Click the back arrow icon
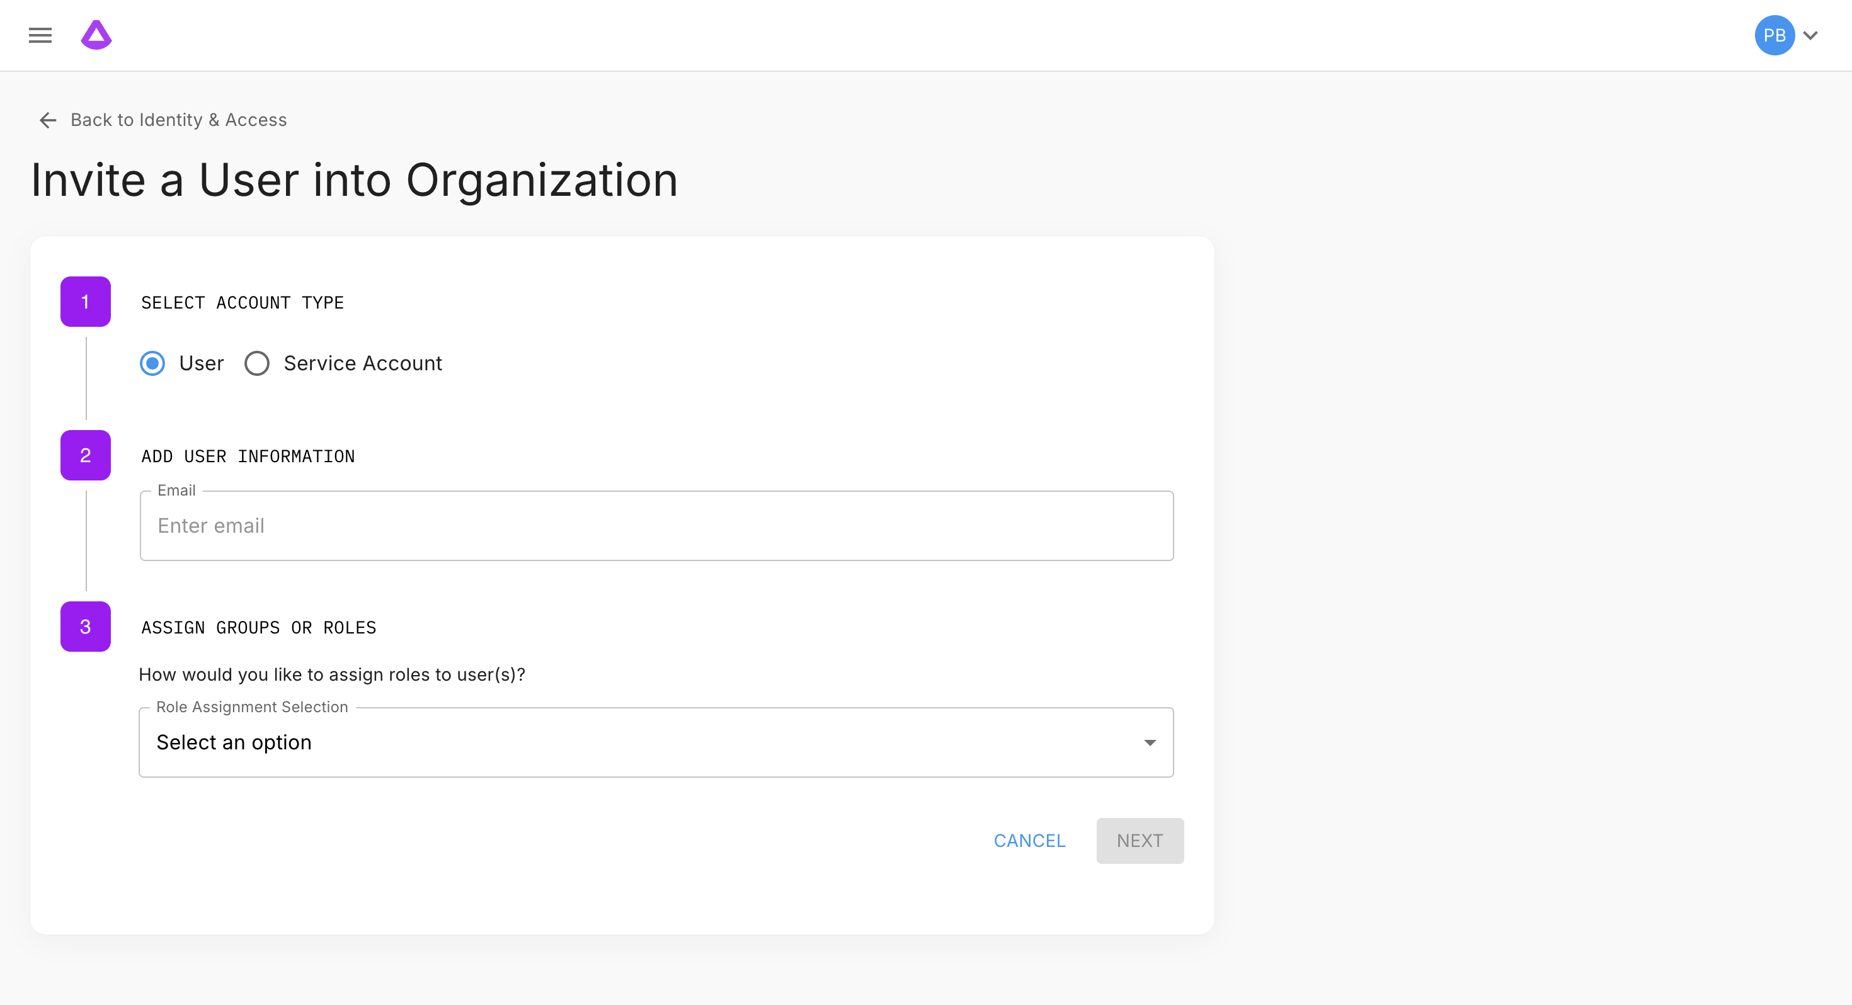This screenshot has width=1852, height=1005. [x=48, y=120]
